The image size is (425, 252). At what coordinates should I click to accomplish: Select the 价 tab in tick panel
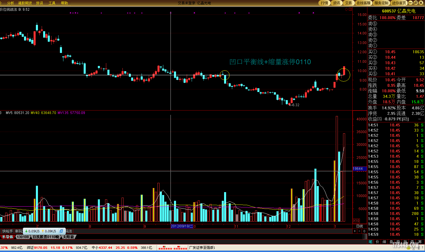[x=377, y=242]
